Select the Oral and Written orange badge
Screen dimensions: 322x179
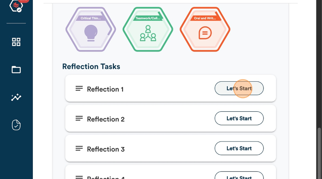(x=205, y=29)
